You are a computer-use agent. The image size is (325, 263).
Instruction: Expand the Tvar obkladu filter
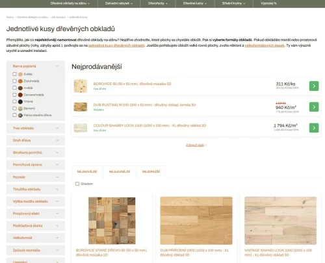[36, 128]
